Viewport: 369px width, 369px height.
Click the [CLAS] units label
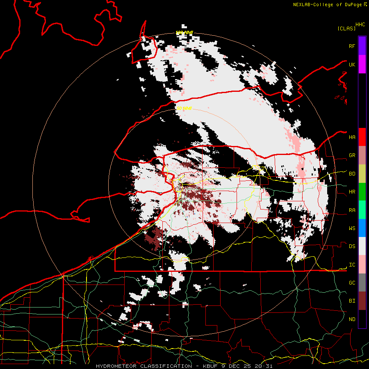click(x=346, y=28)
